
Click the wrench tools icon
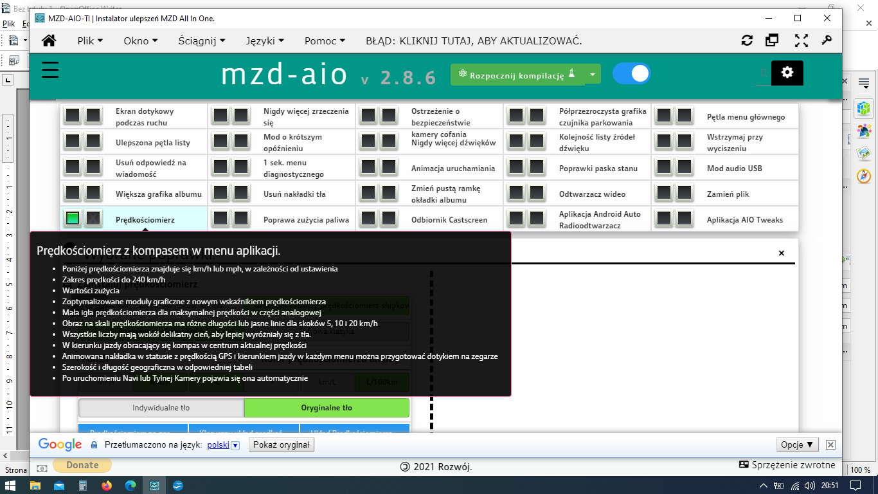tap(827, 41)
